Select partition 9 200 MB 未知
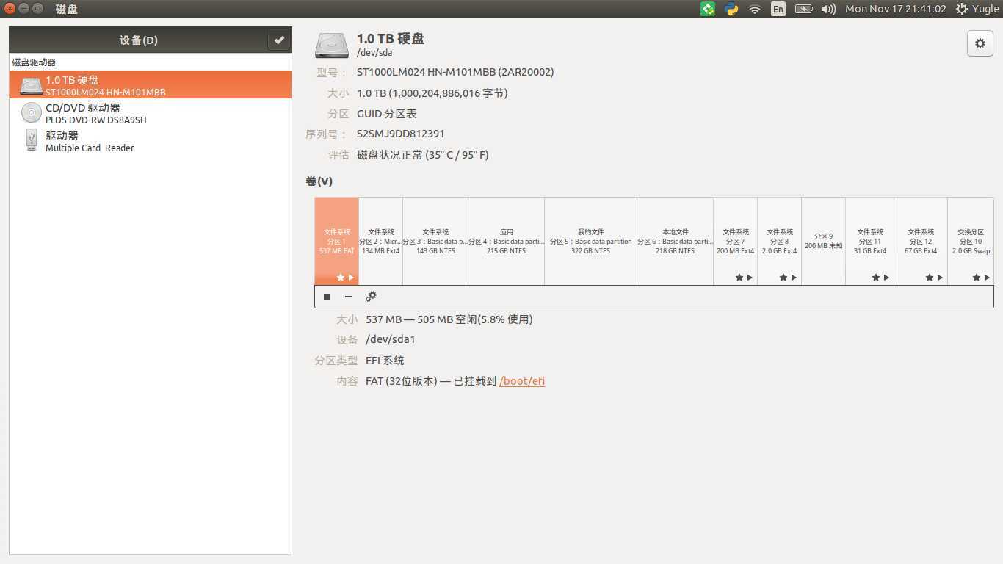The height and width of the screenshot is (564, 1003). (x=824, y=241)
